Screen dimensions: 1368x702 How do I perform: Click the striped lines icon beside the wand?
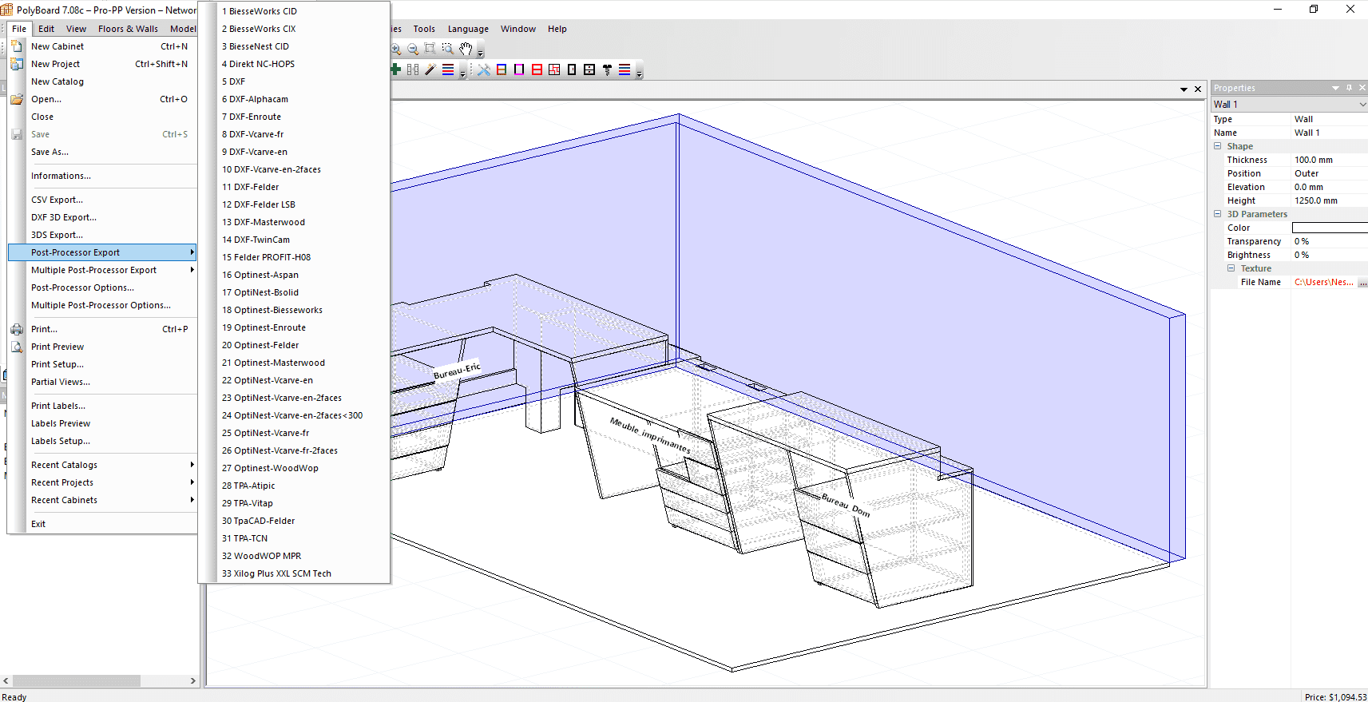[448, 69]
